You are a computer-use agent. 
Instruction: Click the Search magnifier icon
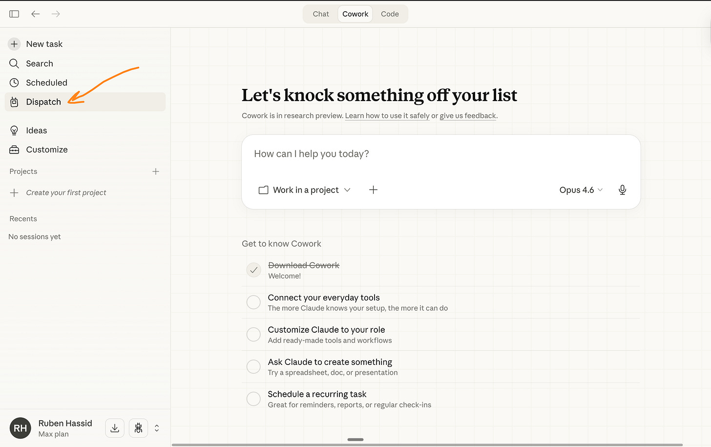point(14,64)
